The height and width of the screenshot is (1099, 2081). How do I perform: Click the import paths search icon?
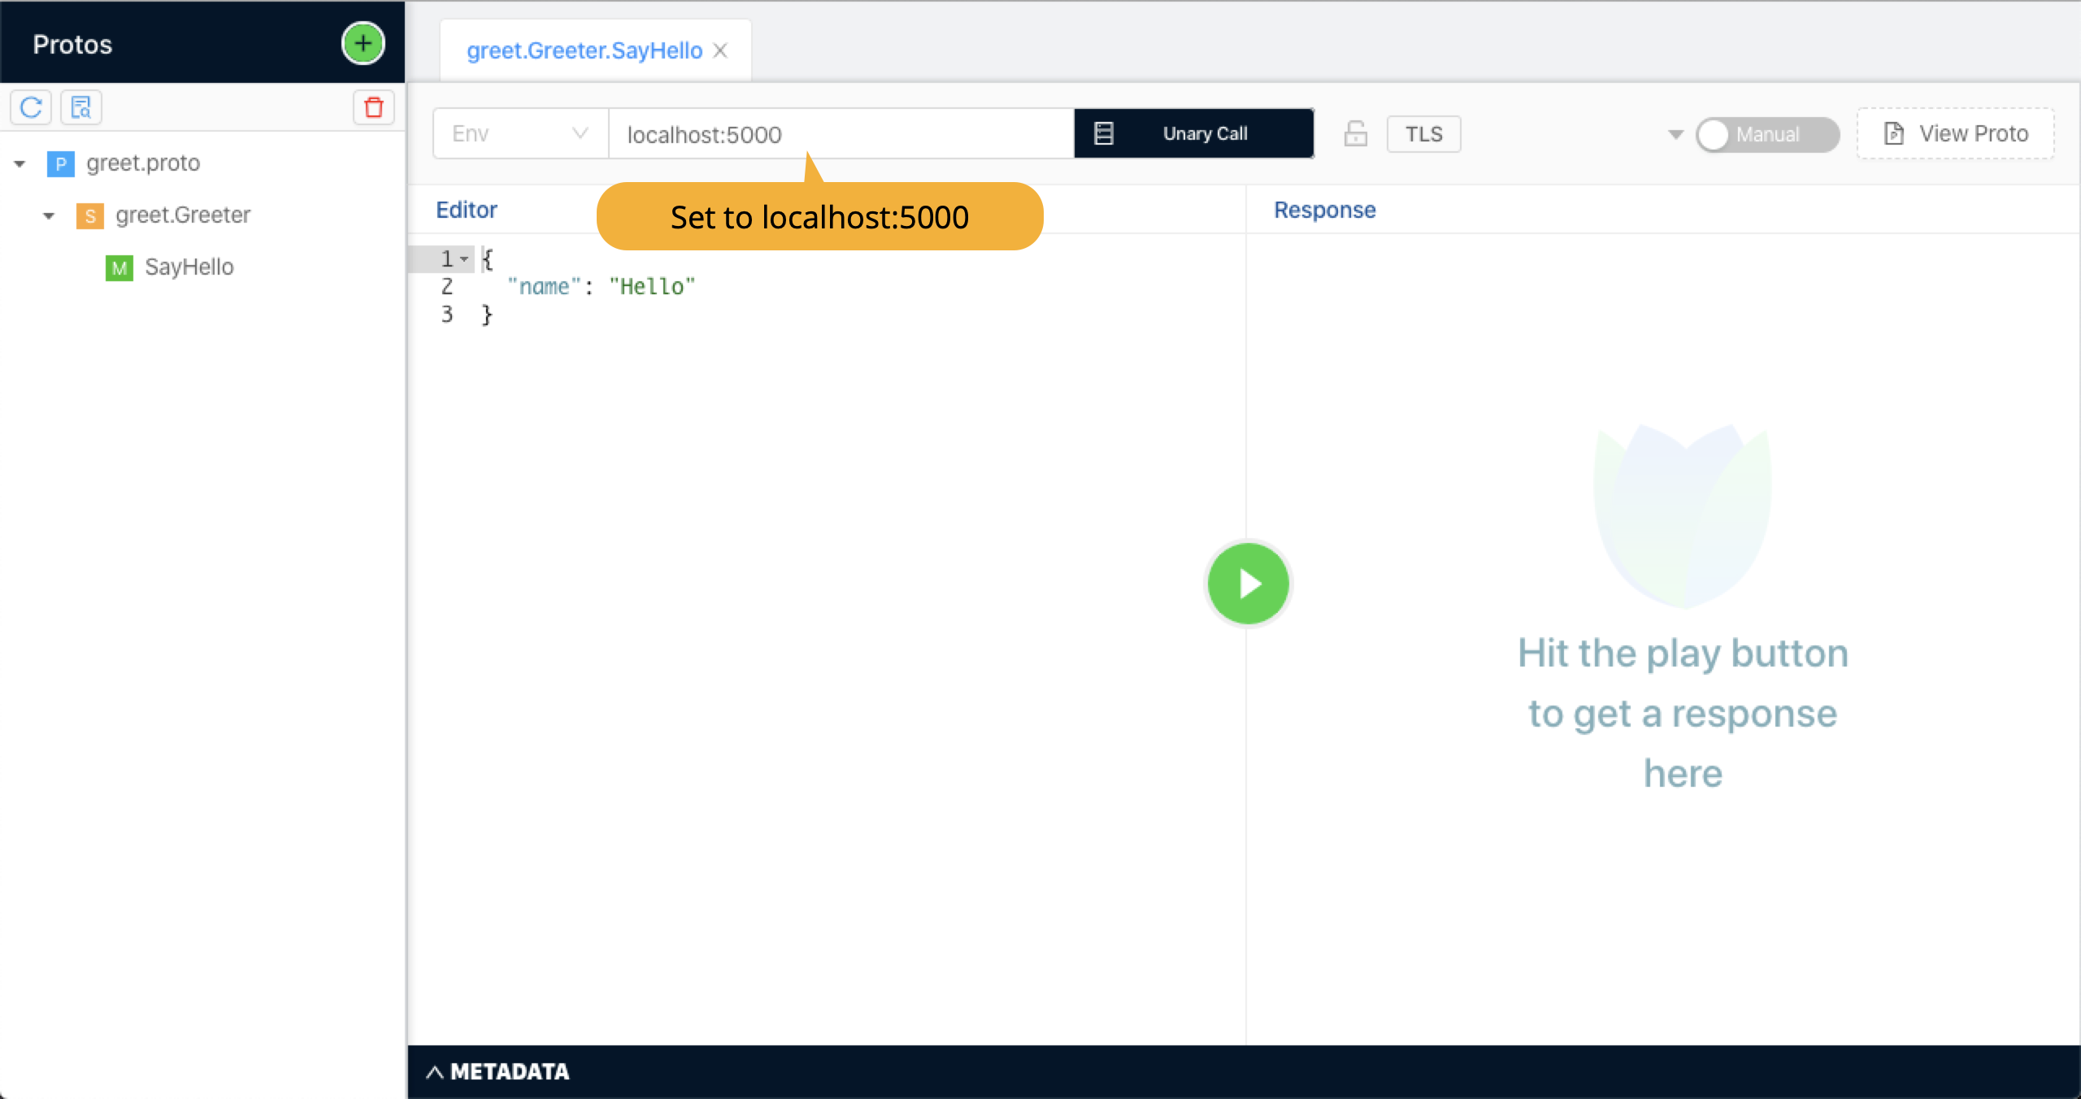tap(80, 107)
